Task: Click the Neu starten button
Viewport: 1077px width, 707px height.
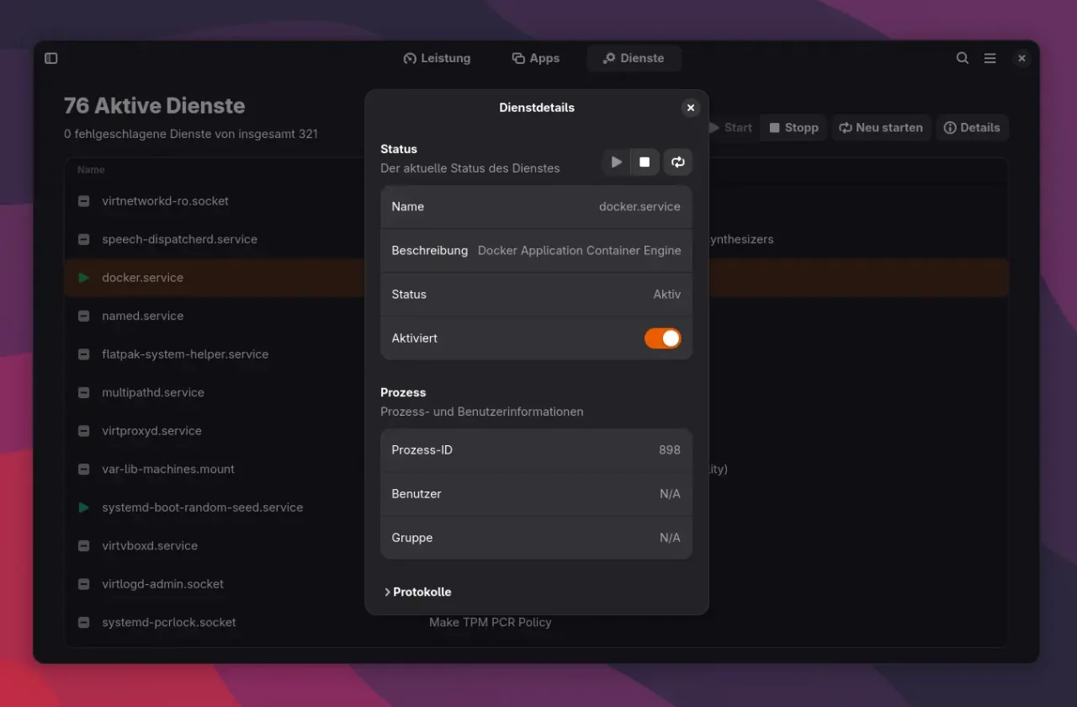Action: click(x=881, y=128)
